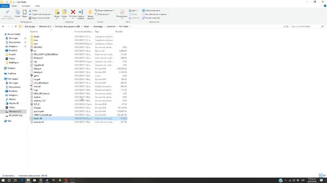Image resolution: width=327 pixels, height=183 pixels.
Task: Click the Cortar scissors option
Action: pyautogui.click(x=34, y=11)
